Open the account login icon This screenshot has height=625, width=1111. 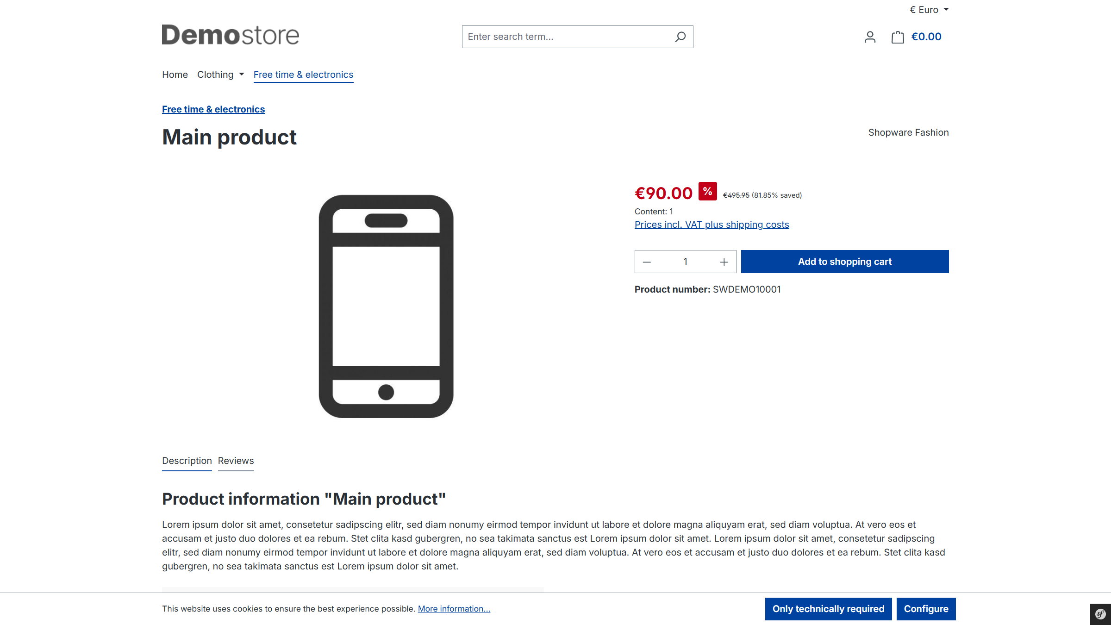[870, 37]
